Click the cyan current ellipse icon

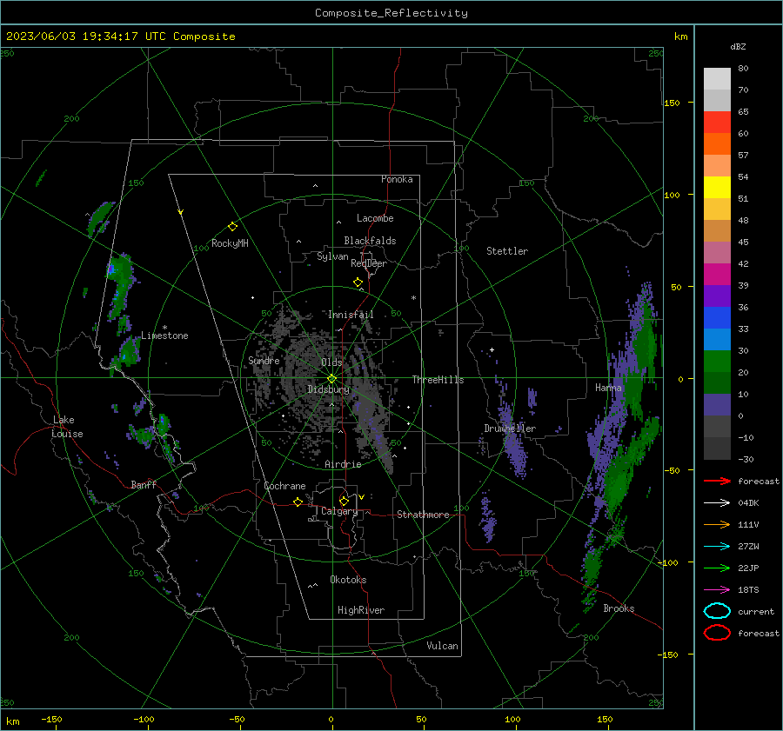(717, 611)
